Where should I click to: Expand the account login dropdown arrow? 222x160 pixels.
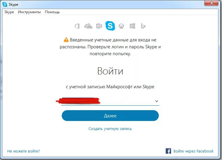coord(157,101)
